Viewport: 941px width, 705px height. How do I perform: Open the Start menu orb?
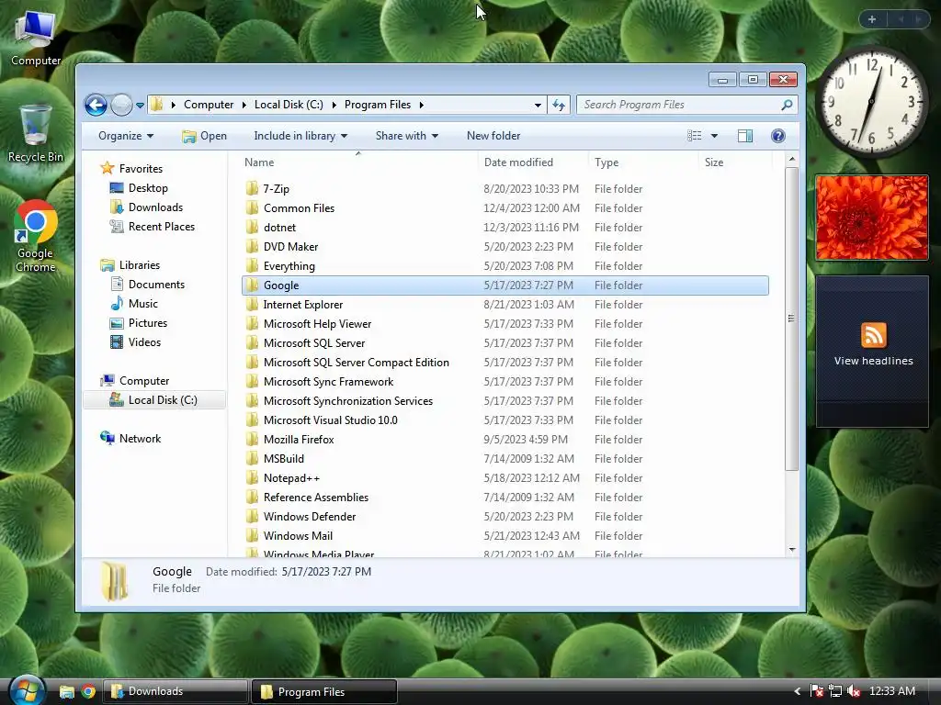(27, 691)
